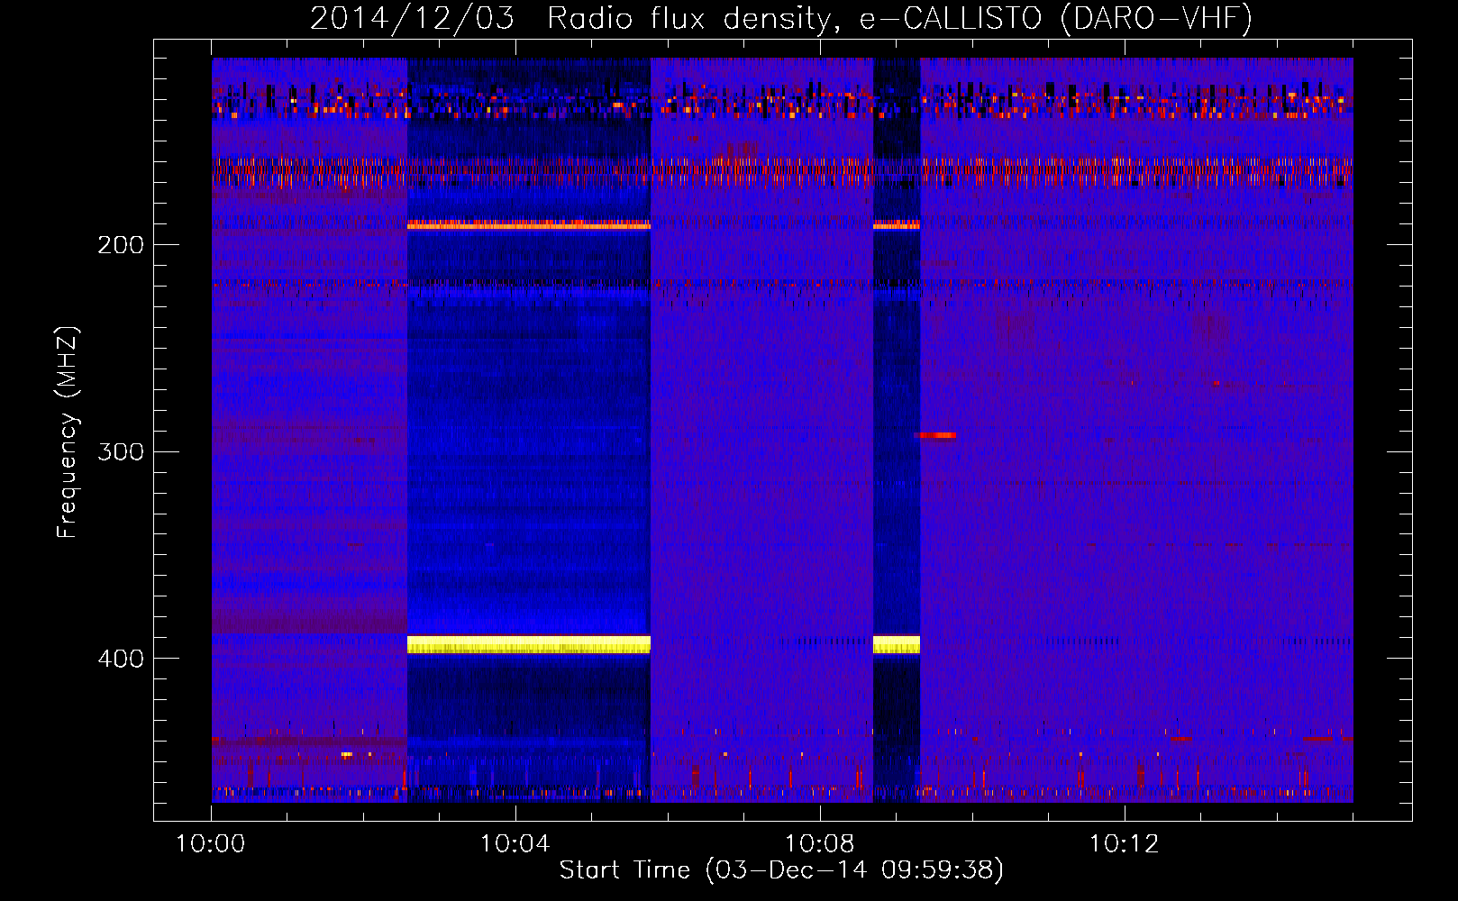Screen dimensions: 1458x901
Task: Click the 10:00 time tick label
Action: point(210,844)
